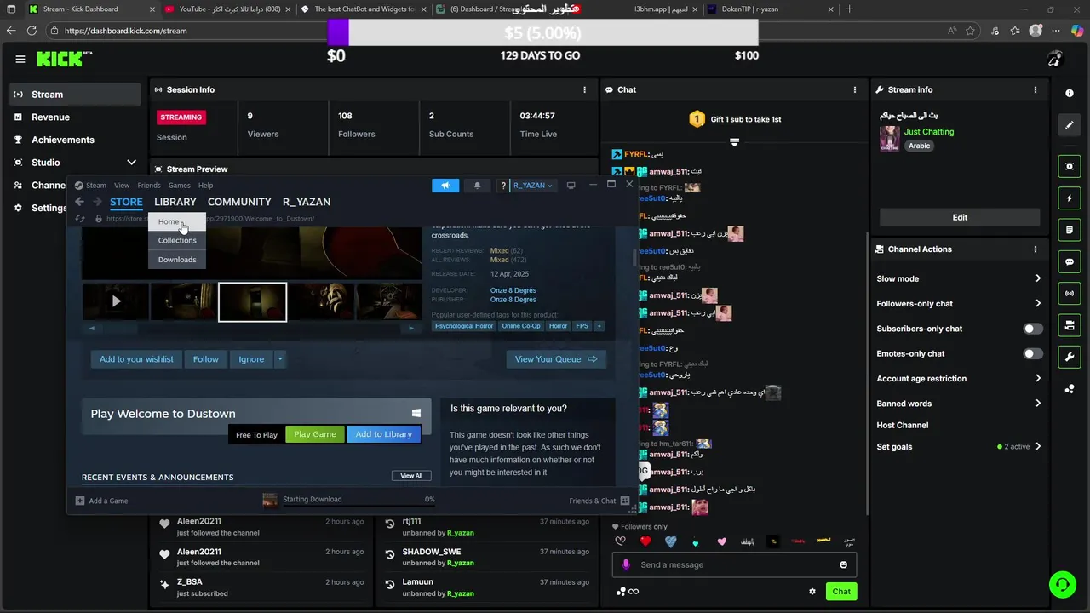1090x613 pixels.
Task: Open Stream info three-dot menu
Action: (1035, 89)
